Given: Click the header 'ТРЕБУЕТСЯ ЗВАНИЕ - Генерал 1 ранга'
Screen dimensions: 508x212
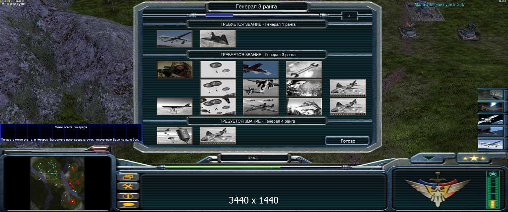Looking at the screenshot, I should pyautogui.click(x=258, y=24).
